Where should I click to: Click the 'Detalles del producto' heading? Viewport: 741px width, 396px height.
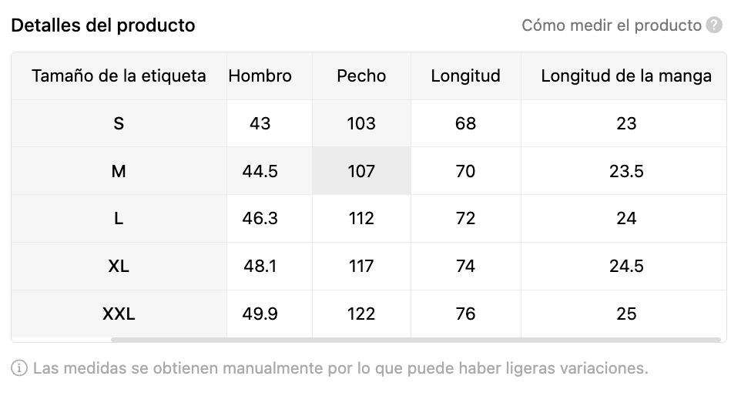click(103, 25)
